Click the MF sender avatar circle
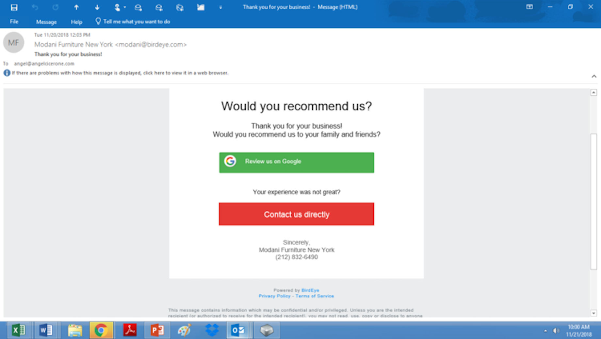 pos(13,42)
